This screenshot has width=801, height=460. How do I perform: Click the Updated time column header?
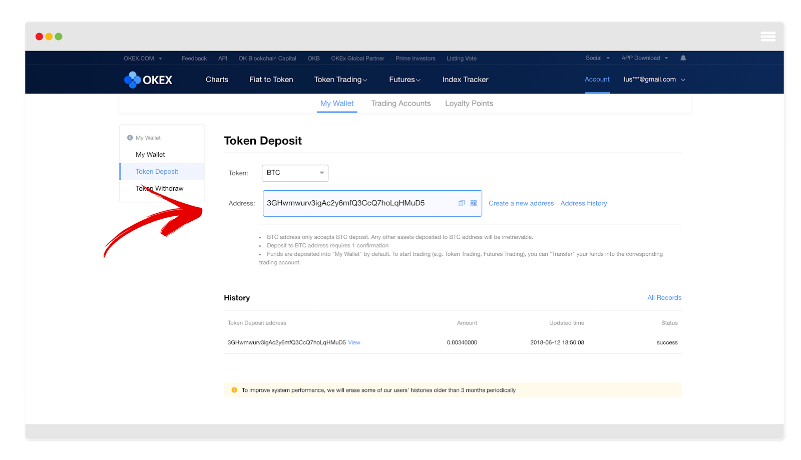pyautogui.click(x=567, y=323)
